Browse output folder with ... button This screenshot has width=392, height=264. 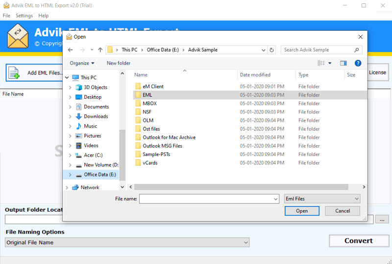coord(382,220)
